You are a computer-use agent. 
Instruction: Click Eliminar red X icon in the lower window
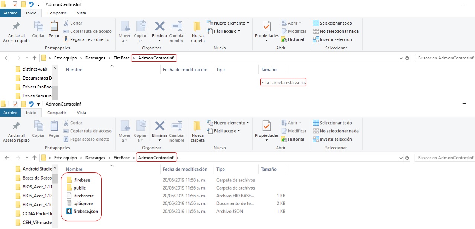(159, 126)
